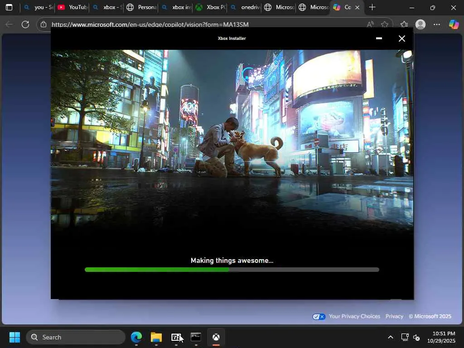
Task: Minimize the Edge browser window
Action: pyautogui.click(x=411, y=7)
